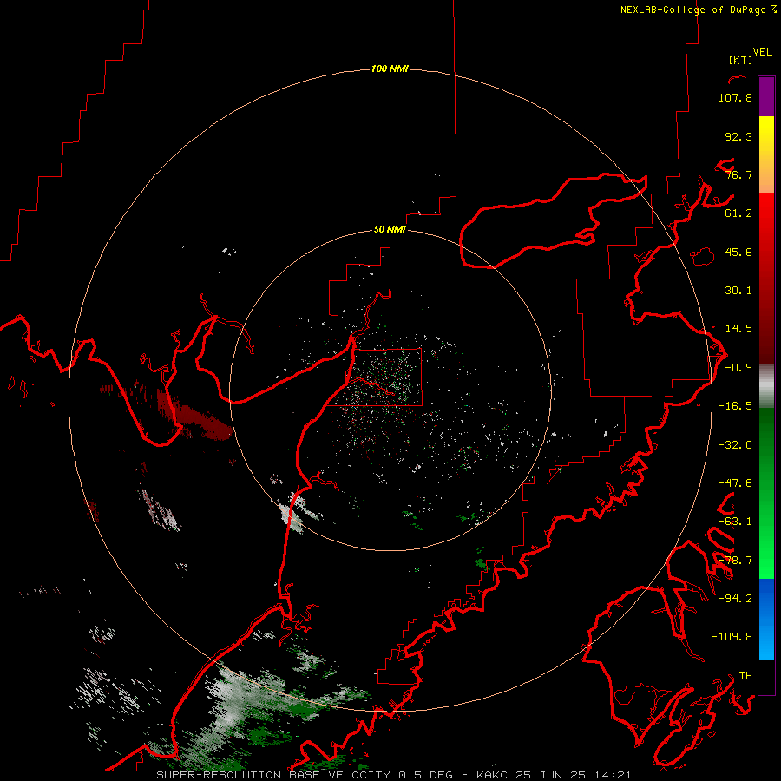Click the KAKC 25 JUN 25 14:21 timestamp
Screen dimensions: 781x781
tap(555, 775)
